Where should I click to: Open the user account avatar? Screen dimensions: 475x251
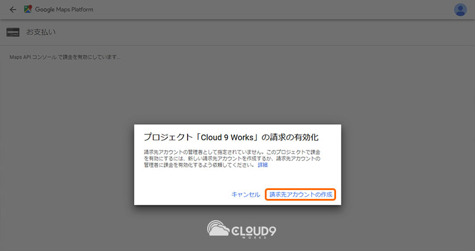460,9
